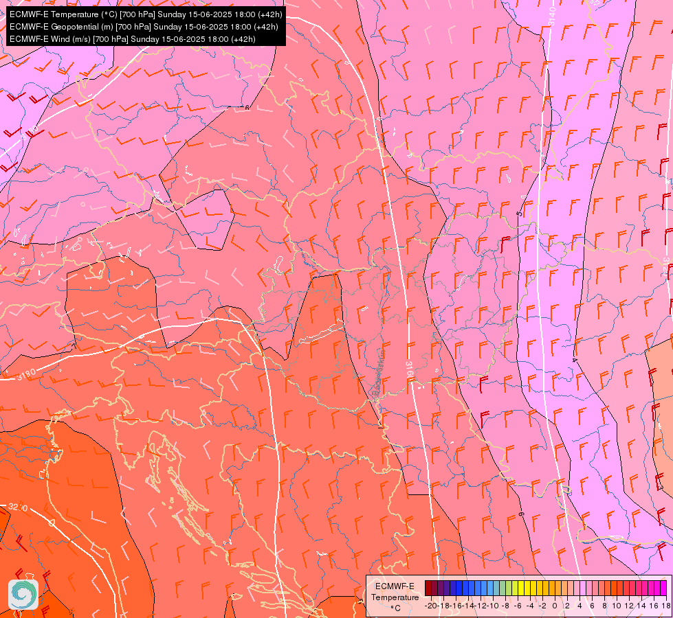Viewport: 673px width, 618px height.
Task: Click the -10 legend scale value
Action: tap(493, 606)
